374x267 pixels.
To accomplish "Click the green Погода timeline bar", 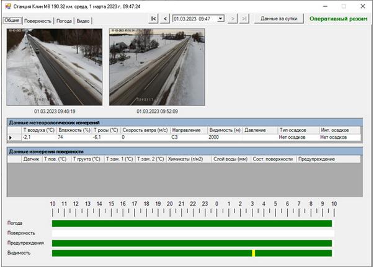I will [192, 223].
